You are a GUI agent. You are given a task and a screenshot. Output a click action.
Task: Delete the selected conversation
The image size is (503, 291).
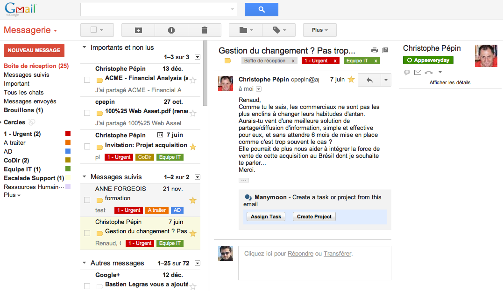click(205, 30)
